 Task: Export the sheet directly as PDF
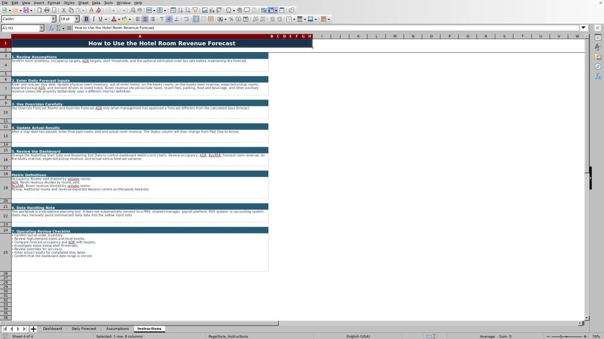click(39, 10)
